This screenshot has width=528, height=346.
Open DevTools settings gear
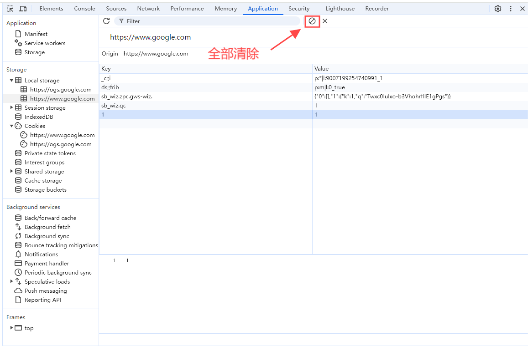pyautogui.click(x=498, y=9)
